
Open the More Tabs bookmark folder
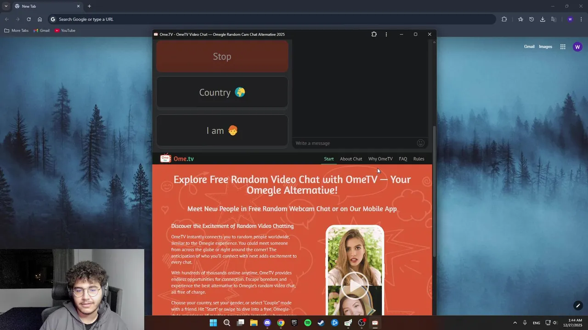click(16, 31)
